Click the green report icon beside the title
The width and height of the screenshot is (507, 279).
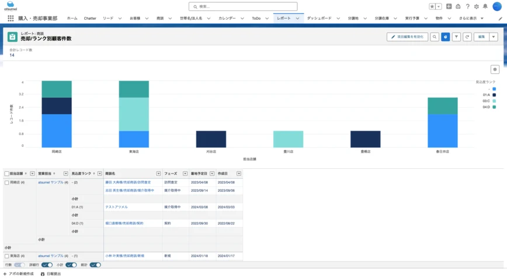coord(12,37)
